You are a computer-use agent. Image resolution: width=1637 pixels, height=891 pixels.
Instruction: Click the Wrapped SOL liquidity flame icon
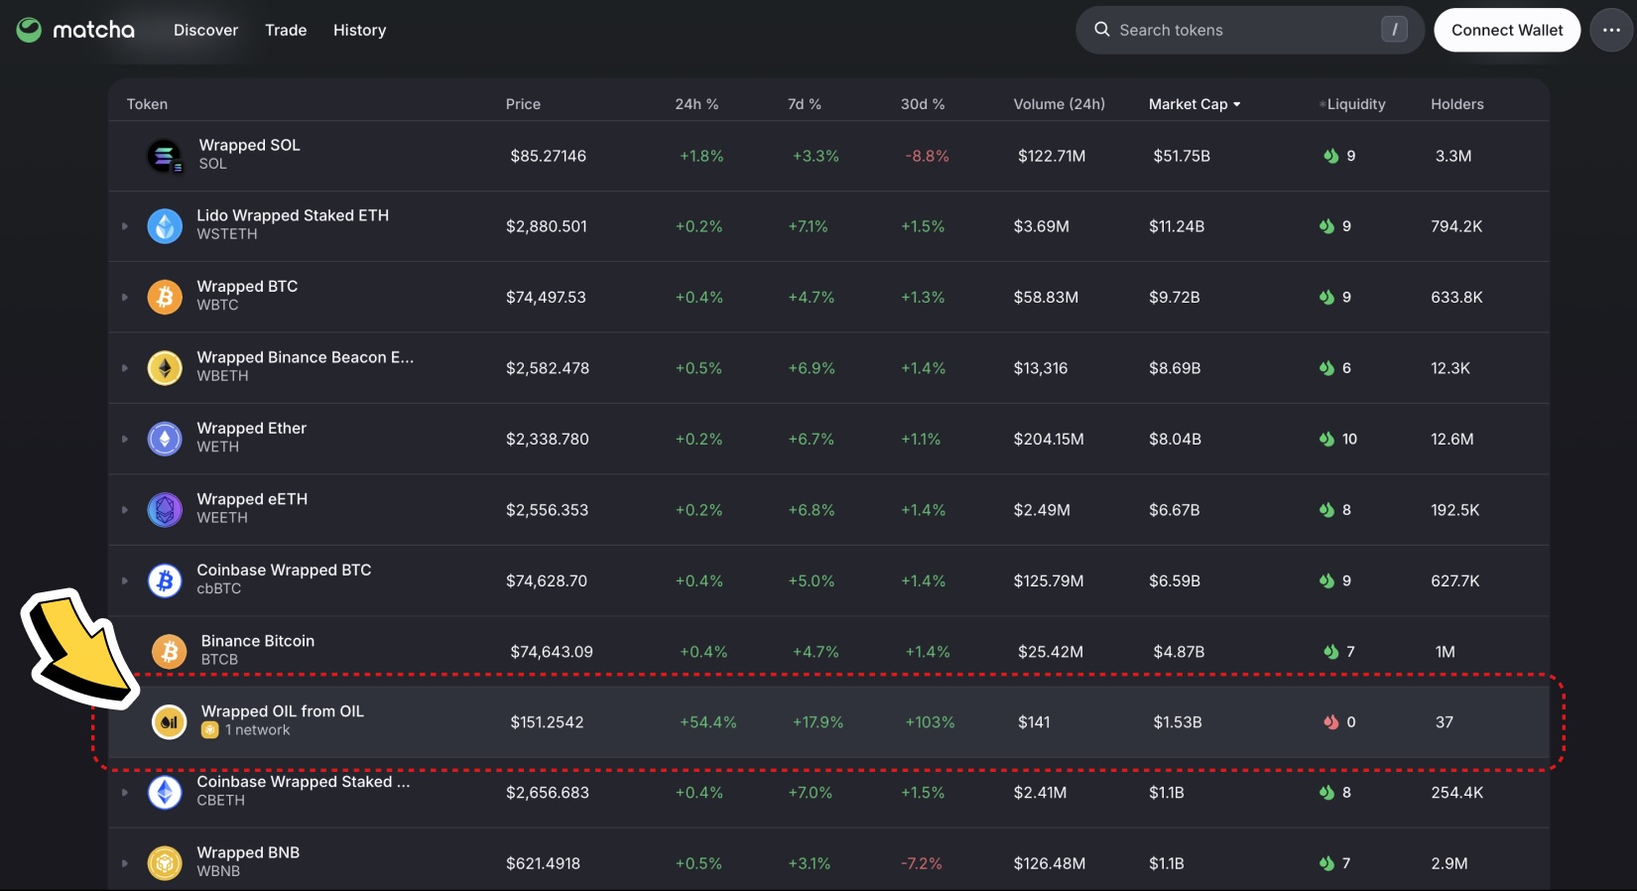click(1331, 156)
